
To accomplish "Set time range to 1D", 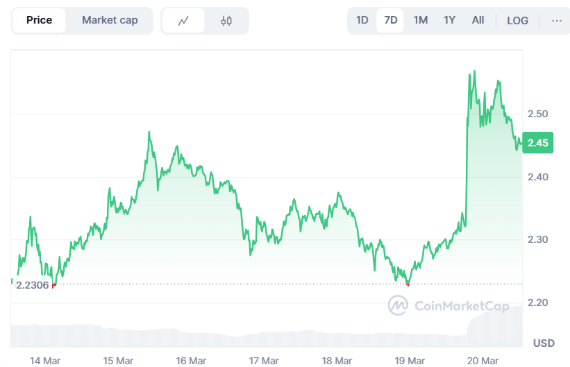I will coord(362,20).
